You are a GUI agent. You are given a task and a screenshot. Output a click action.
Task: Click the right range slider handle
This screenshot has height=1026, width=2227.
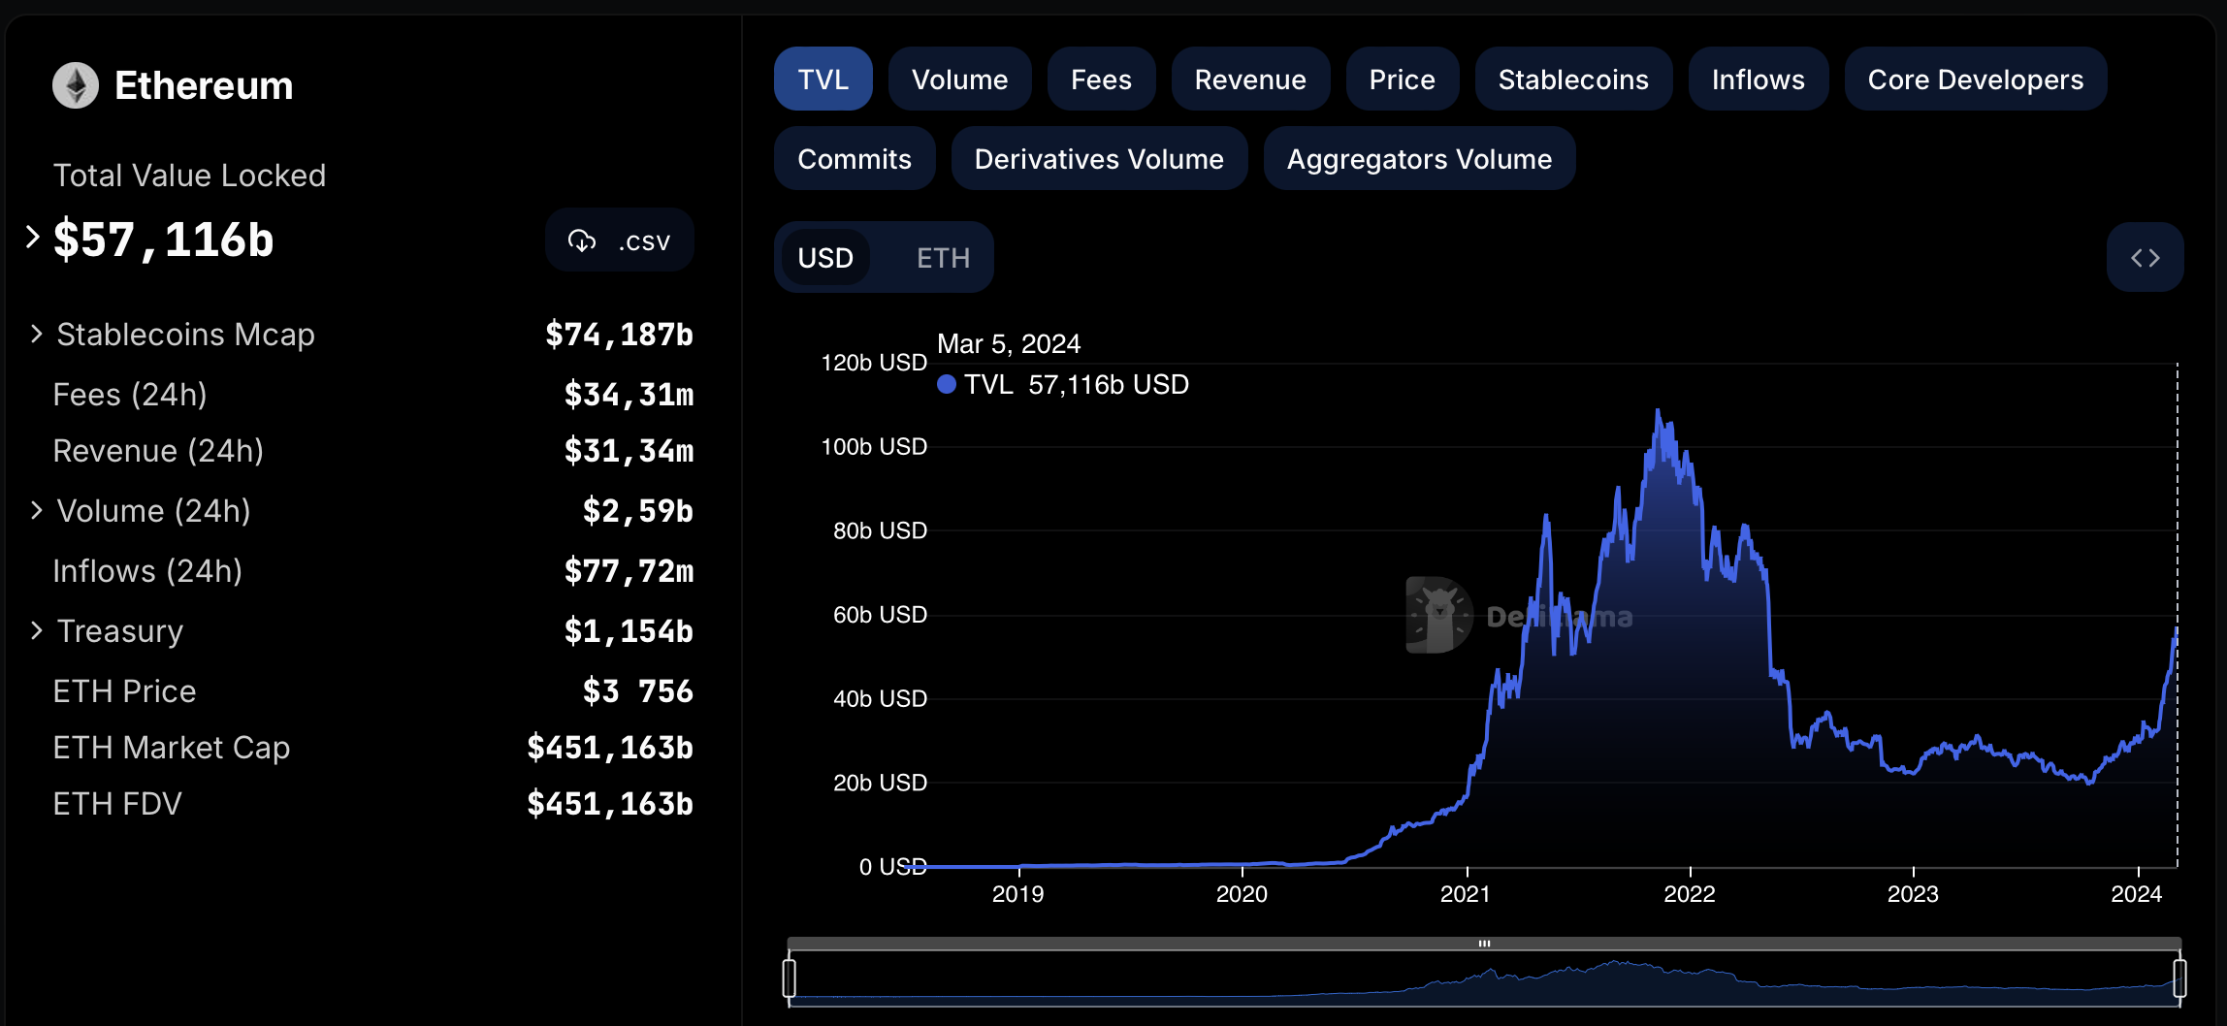click(2179, 978)
